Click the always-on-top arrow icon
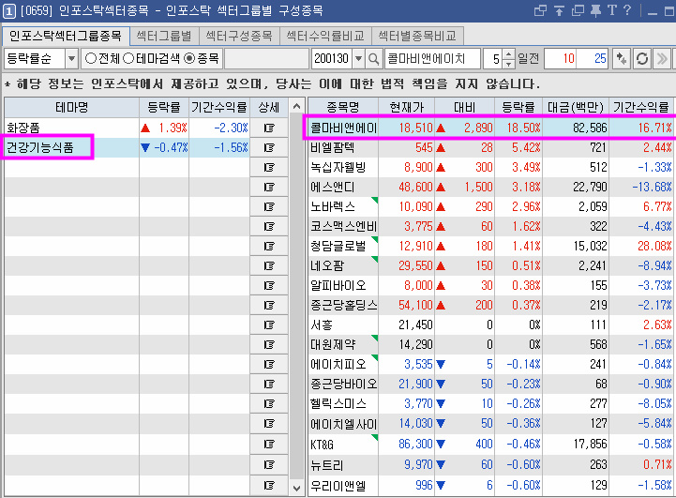 tap(559, 10)
